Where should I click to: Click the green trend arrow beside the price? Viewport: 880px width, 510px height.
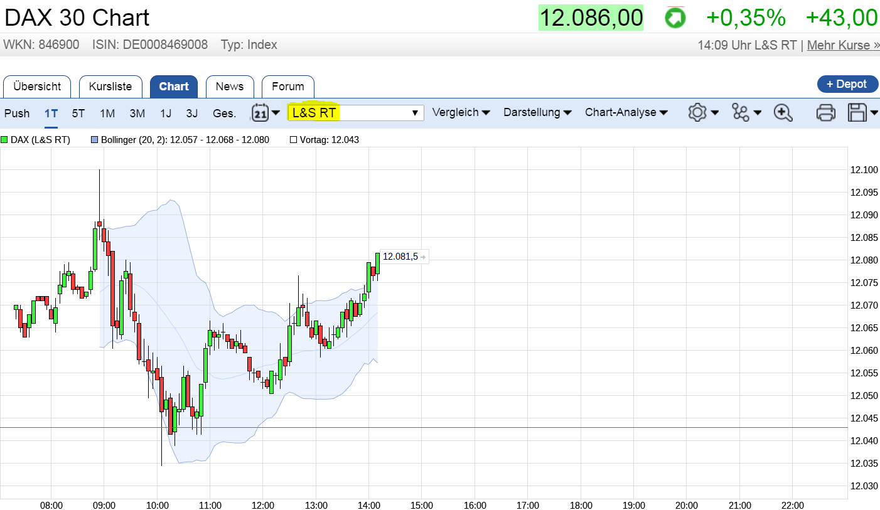pyautogui.click(x=675, y=17)
